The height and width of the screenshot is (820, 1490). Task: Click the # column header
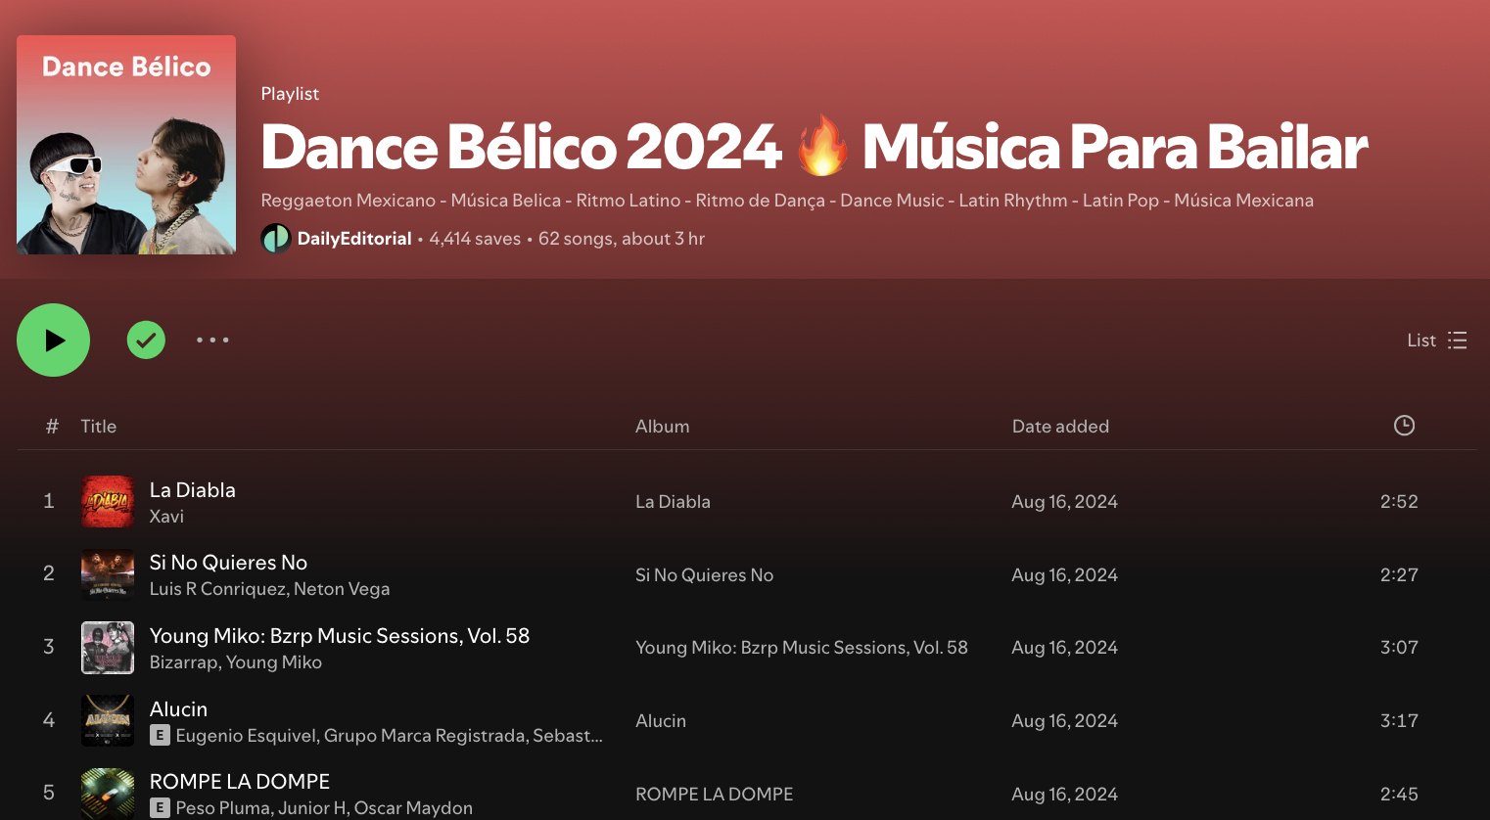[x=52, y=426]
